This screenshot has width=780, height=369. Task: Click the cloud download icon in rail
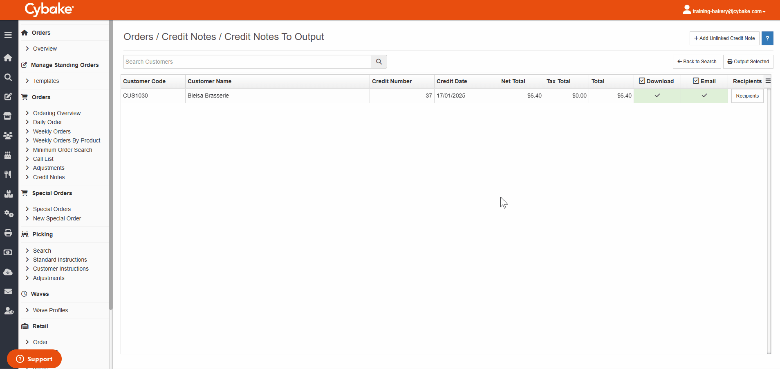tap(8, 272)
